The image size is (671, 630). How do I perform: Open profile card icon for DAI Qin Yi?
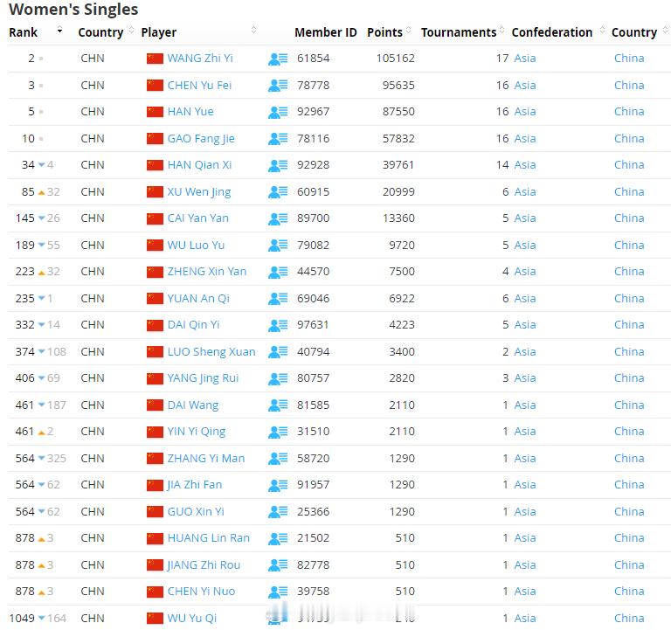[278, 325]
